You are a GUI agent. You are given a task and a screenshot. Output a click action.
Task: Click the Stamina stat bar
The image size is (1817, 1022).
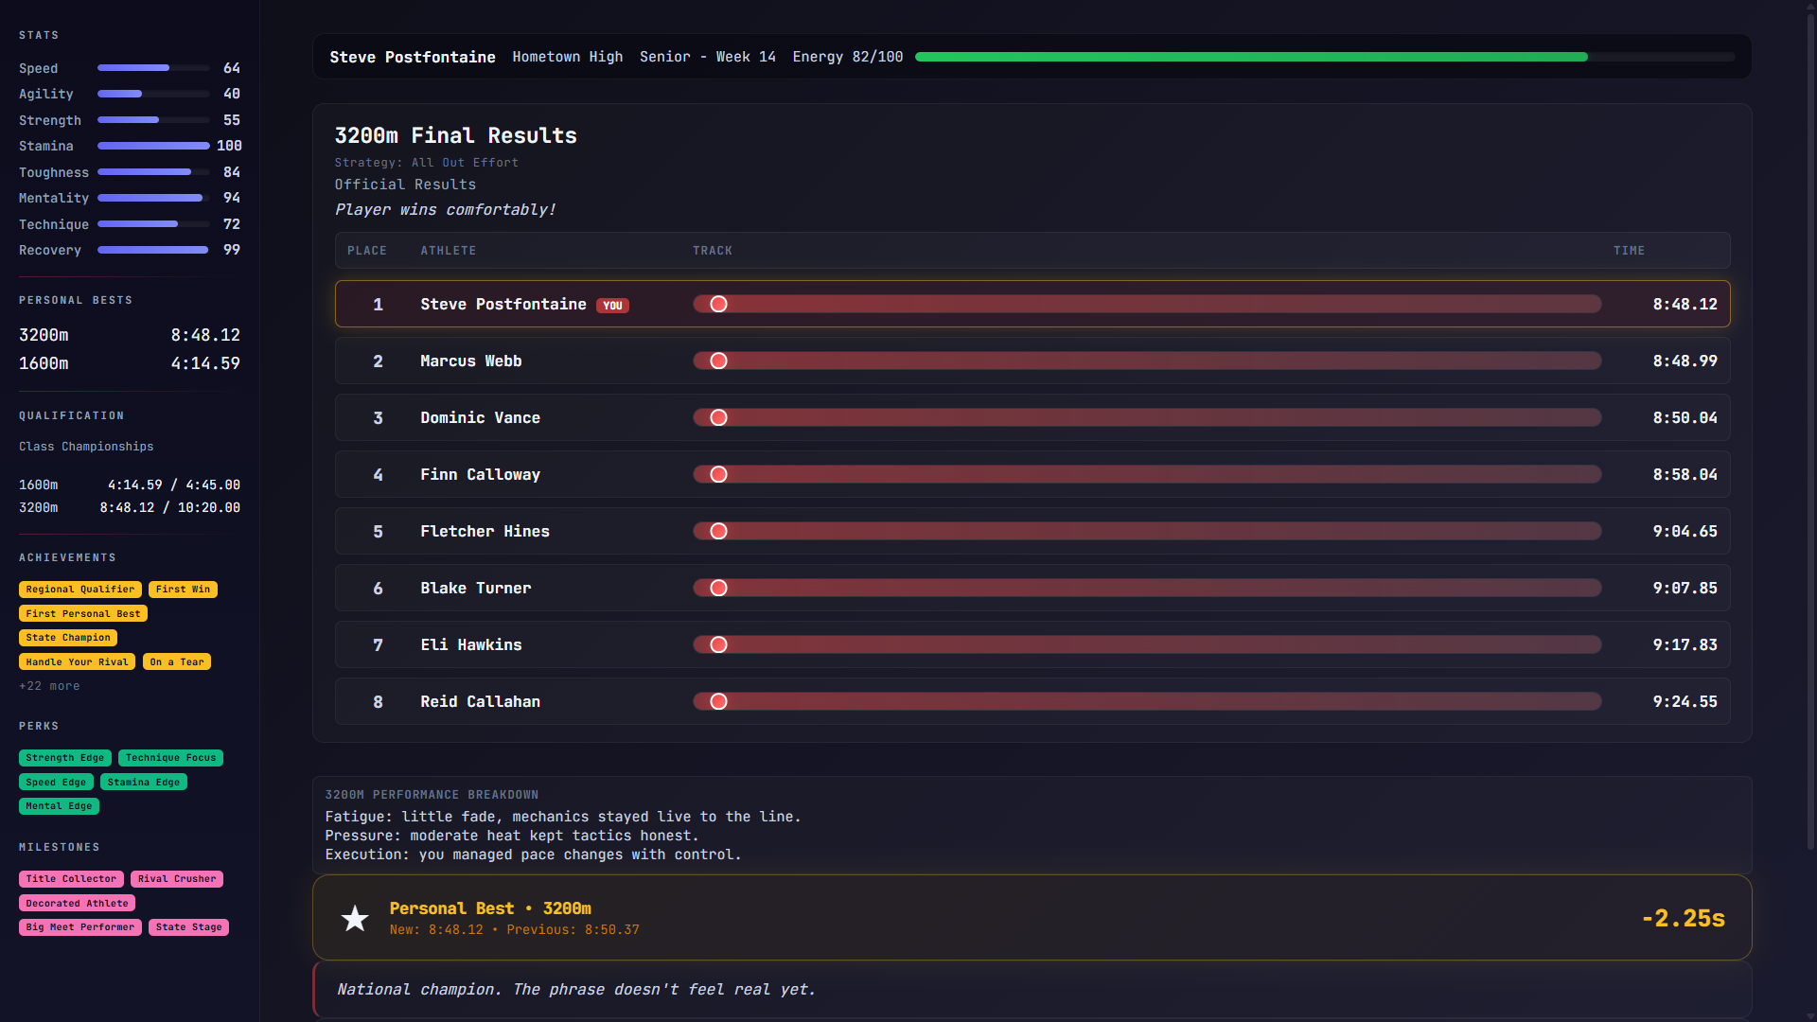tap(153, 146)
